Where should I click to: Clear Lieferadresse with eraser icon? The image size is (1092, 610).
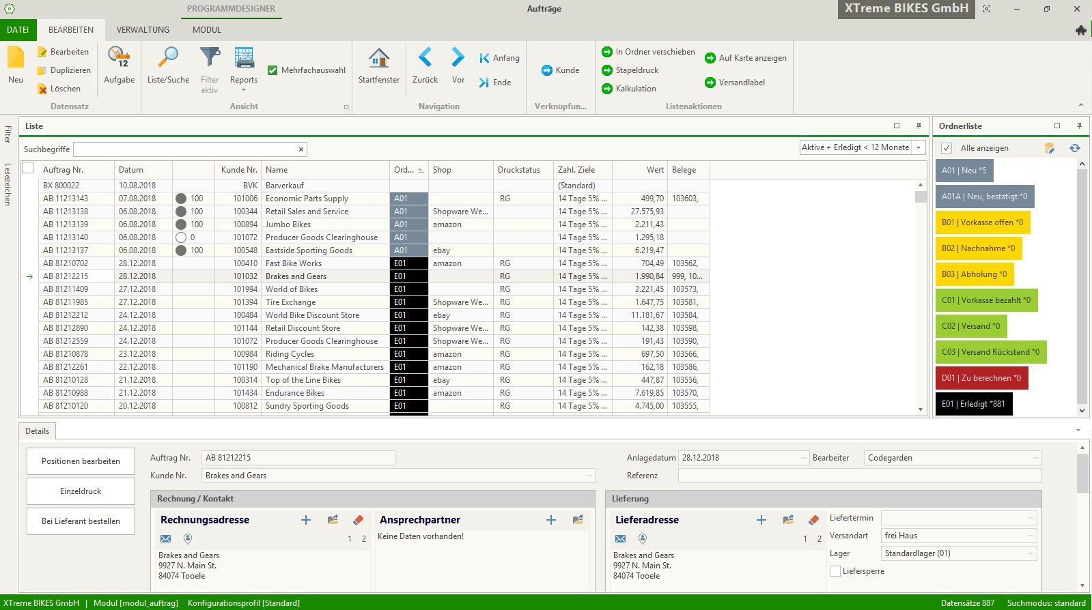click(x=813, y=520)
